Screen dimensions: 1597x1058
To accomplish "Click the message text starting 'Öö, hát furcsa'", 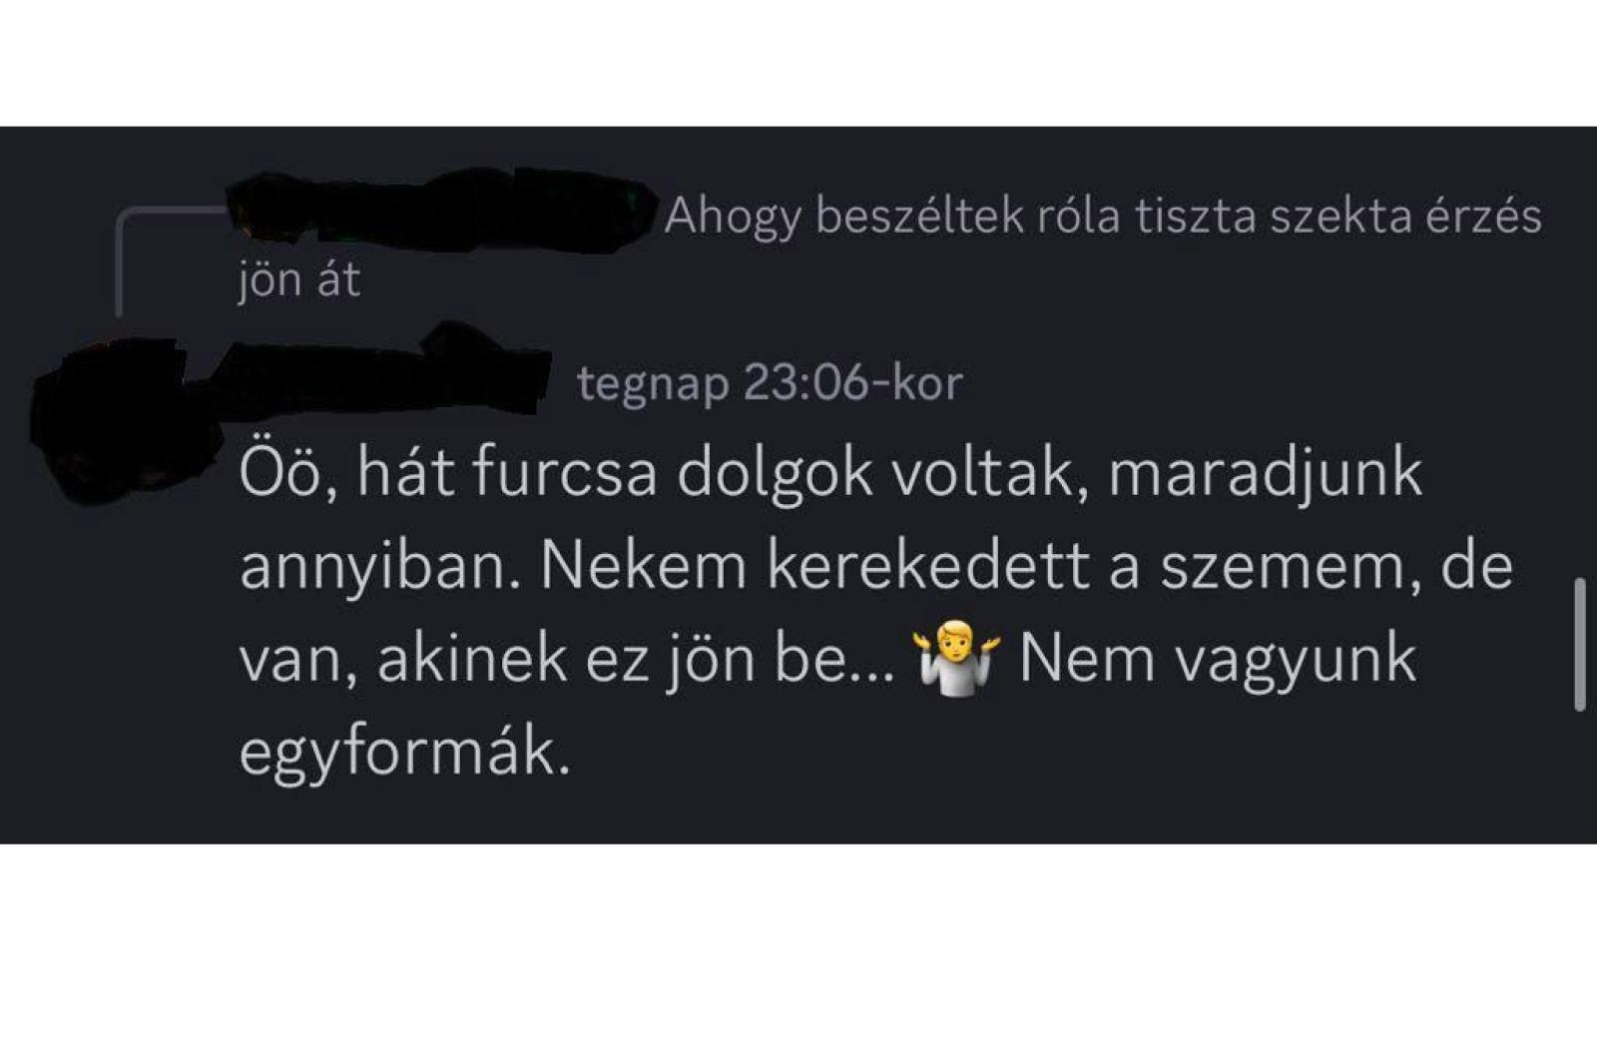I will coord(876,612).
